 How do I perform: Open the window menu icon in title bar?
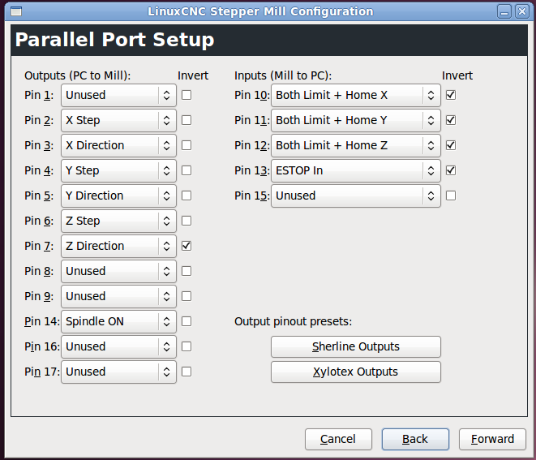coord(16,11)
